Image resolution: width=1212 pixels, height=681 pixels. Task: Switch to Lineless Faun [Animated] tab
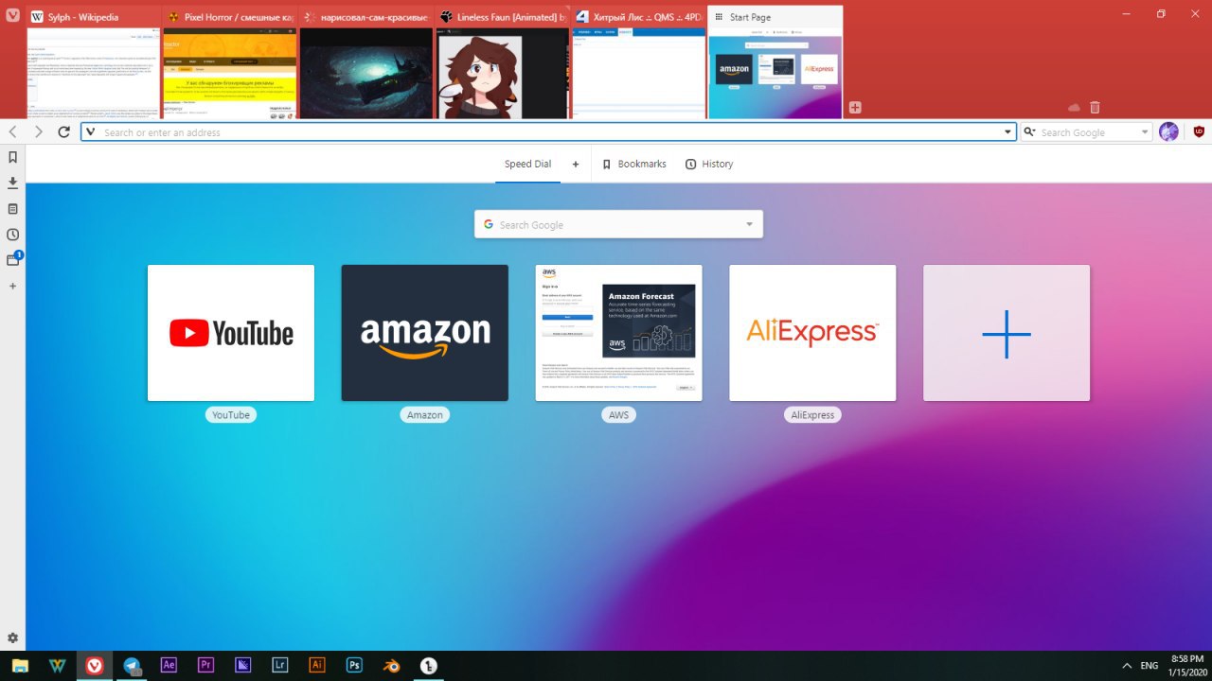pos(503,61)
